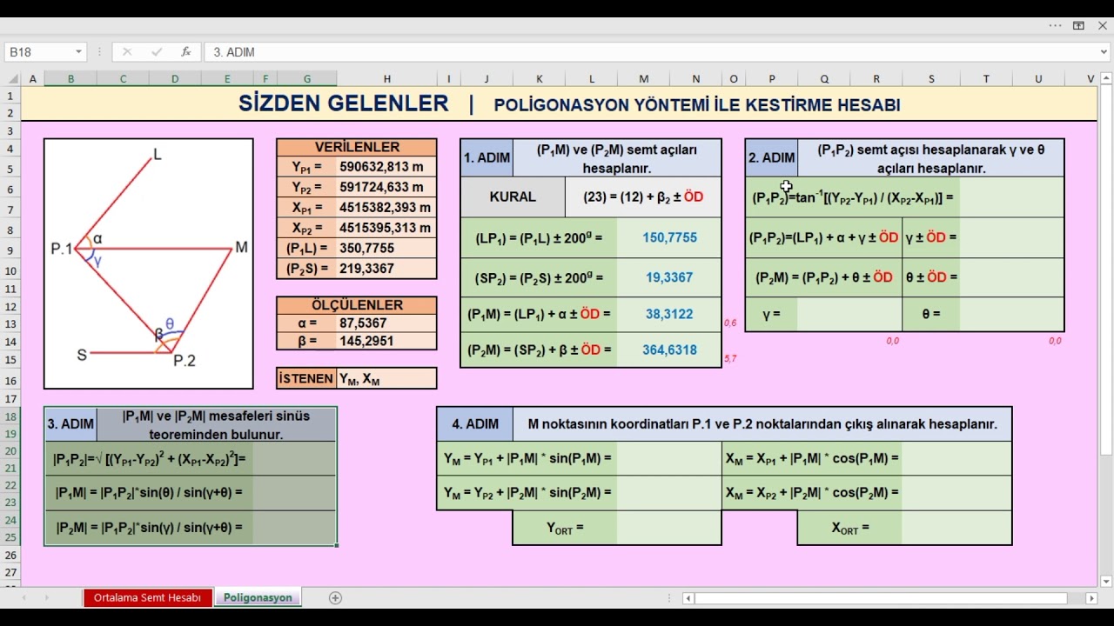Select result value 19,3367
The width and height of the screenshot is (1114, 626).
pos(669,277)
